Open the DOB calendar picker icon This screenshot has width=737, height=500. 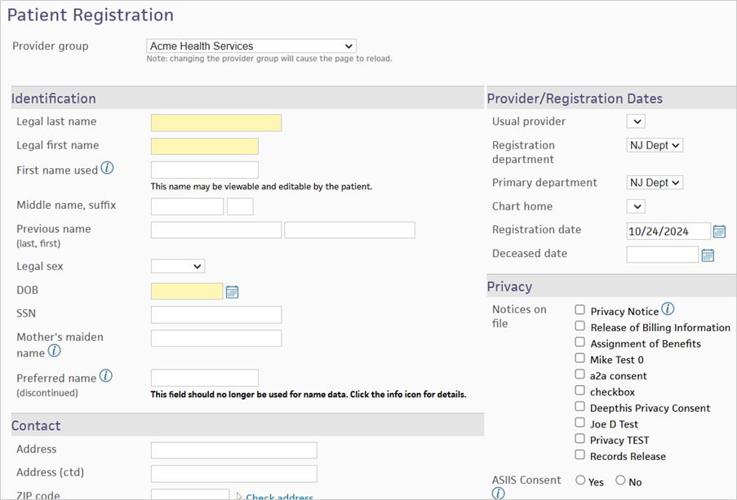pyautogui.click(x=232, y=292)
